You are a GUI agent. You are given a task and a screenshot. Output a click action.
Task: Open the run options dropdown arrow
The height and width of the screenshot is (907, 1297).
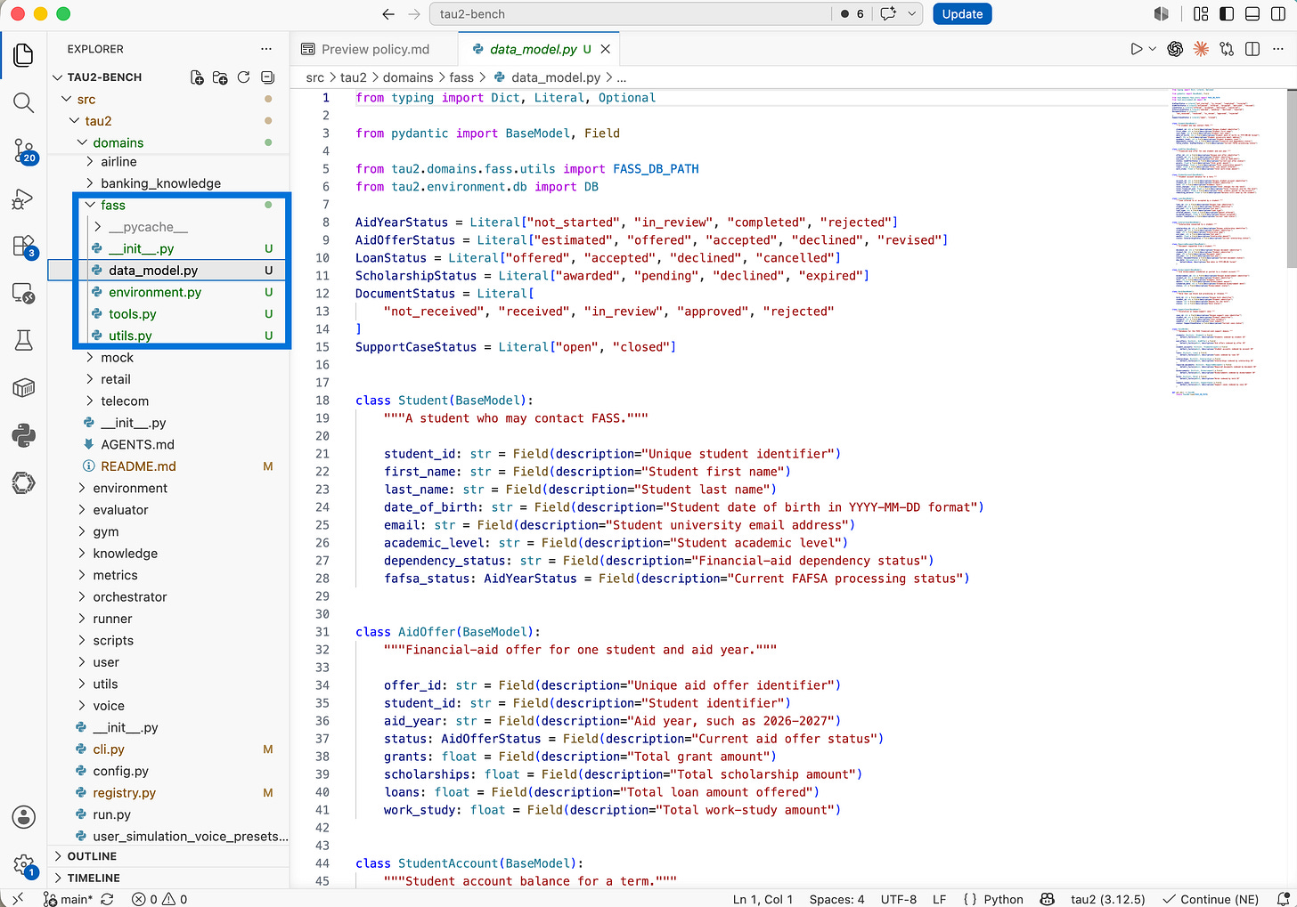click(x=1153, y=49)
